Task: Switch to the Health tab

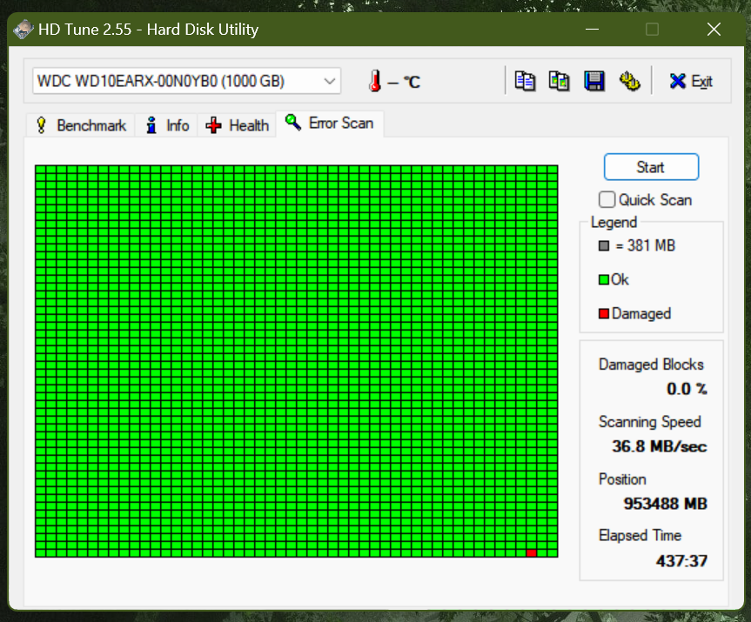Action: [x=237, y=125]
